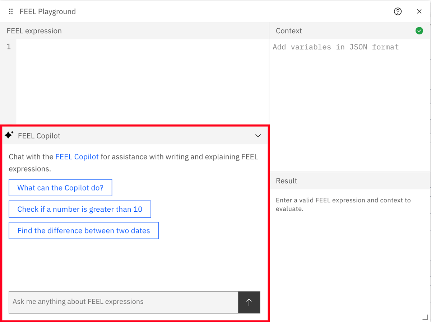Close the FEEL Playground dialog

pyautogui.click(x=419, y=11)
